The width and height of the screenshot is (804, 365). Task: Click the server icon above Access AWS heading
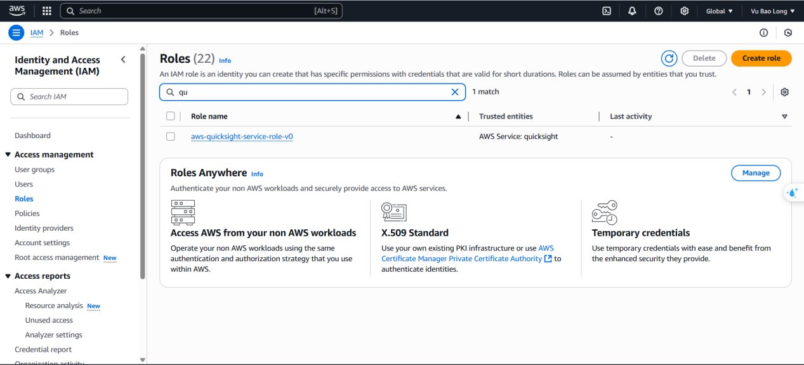(x=183, y=212)
